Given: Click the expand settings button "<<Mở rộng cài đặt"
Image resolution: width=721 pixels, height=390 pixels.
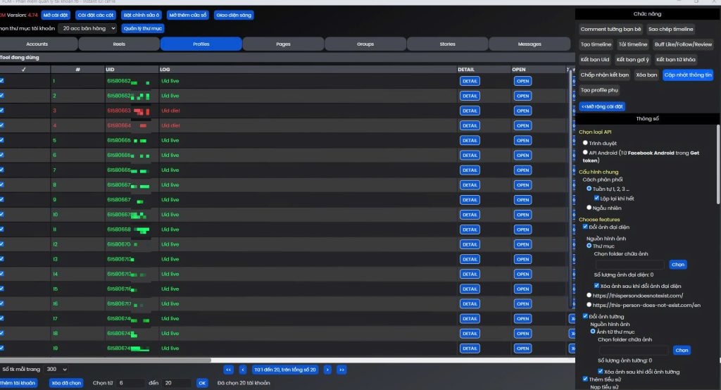Looking at the screenshot, I should click(601, 106).
